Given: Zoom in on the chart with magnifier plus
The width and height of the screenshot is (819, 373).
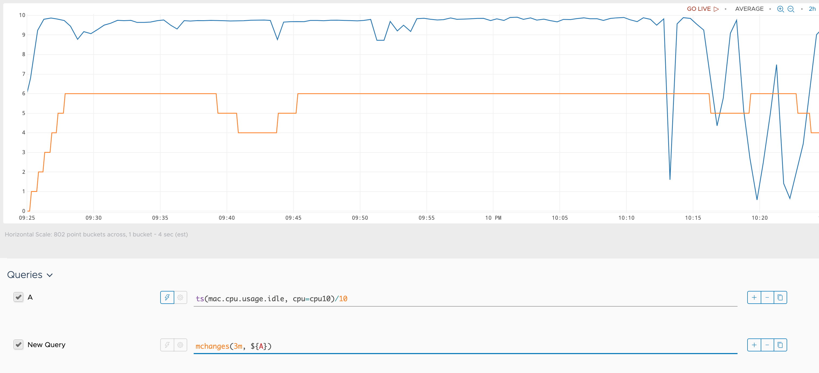Looking at the screenshot, I should 780,9.
